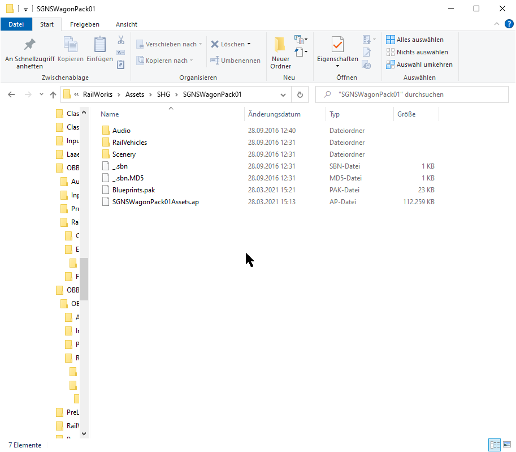
Task: Select the Inpu folder in navigation tree
Action: pos(68,141)
